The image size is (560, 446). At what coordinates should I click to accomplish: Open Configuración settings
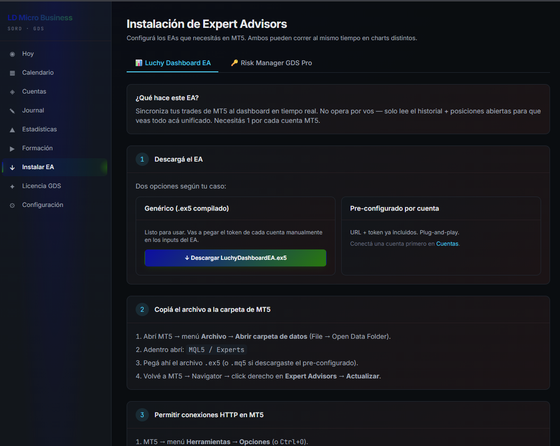[x=55, y=205]
